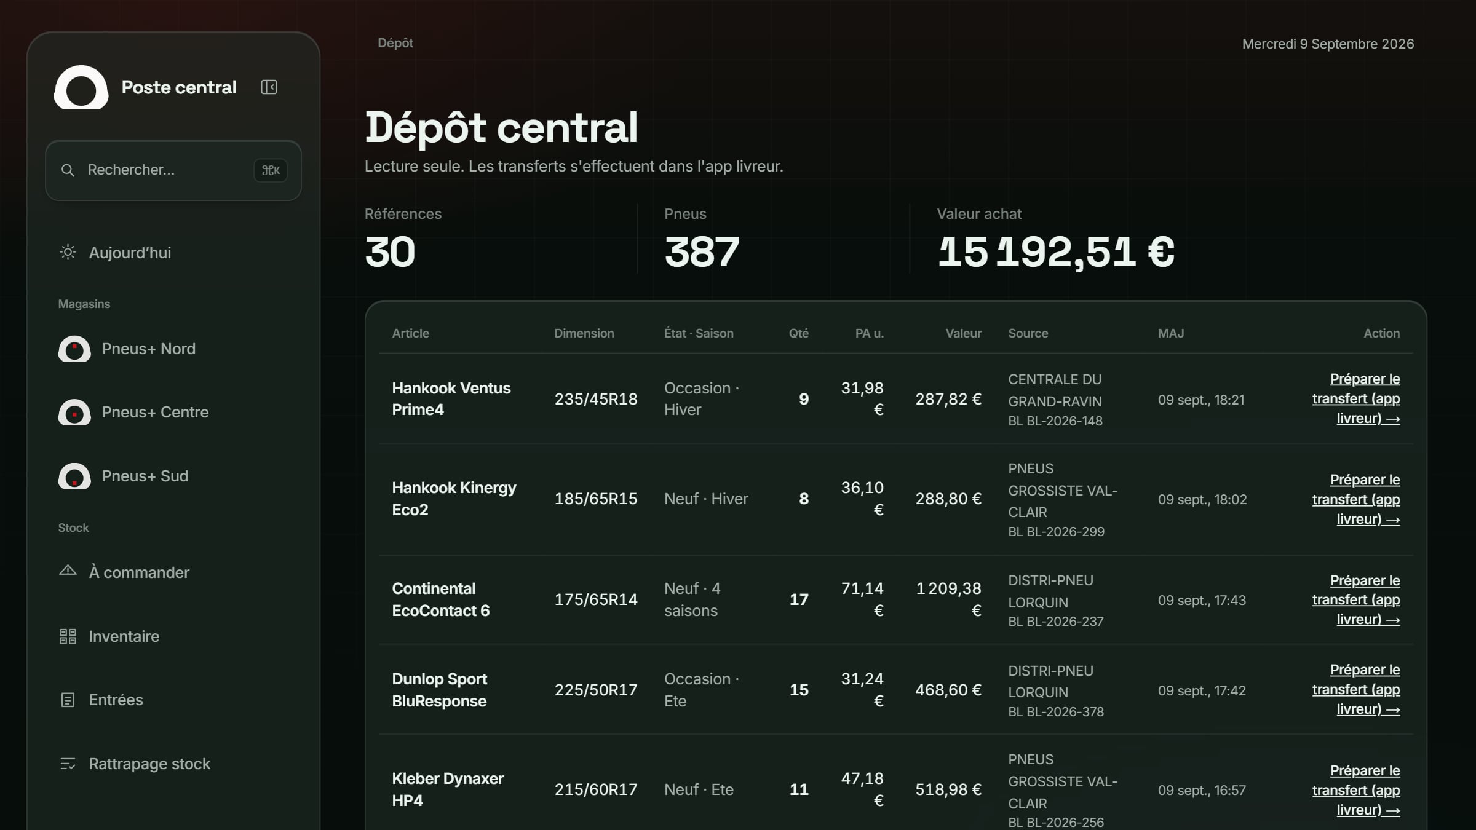Viewport: 1476px width, 830px height.
Task: Click the Poste central logo icon
Action: [81, 87]
